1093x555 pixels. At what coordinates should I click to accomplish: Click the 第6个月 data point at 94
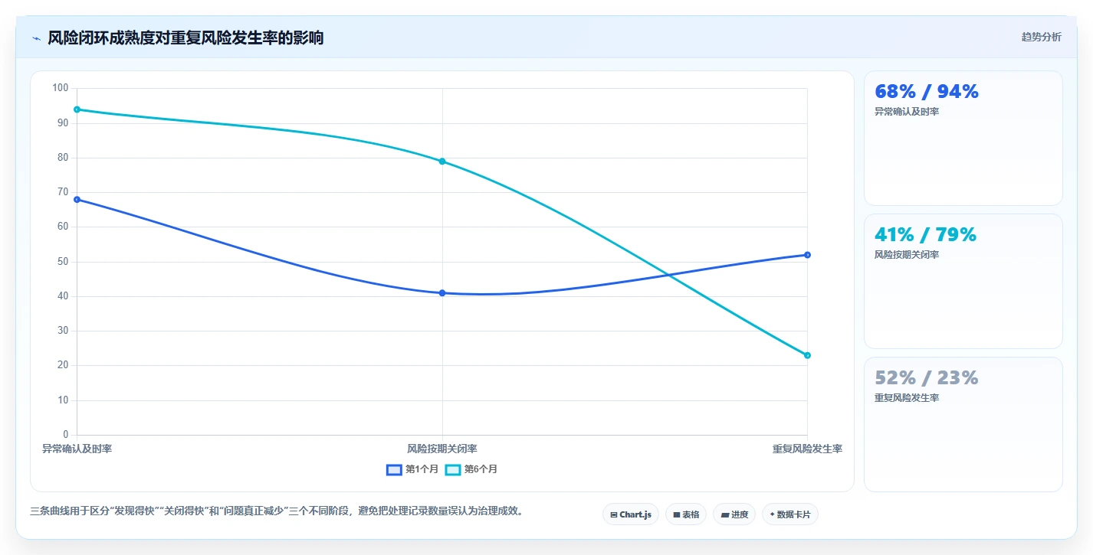click(x=77, y=109)
